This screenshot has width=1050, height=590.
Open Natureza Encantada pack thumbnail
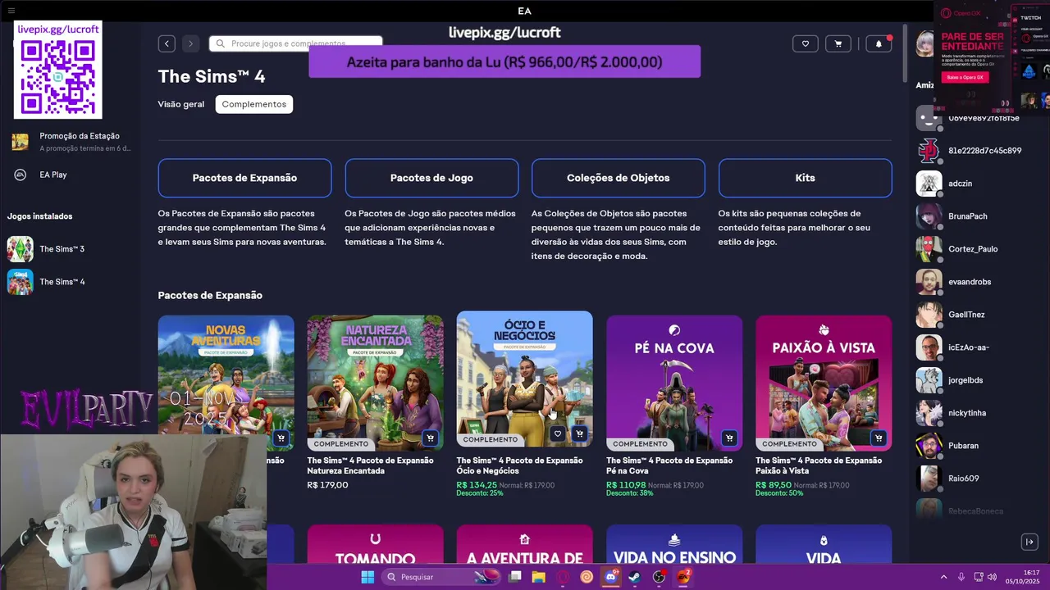375,383
